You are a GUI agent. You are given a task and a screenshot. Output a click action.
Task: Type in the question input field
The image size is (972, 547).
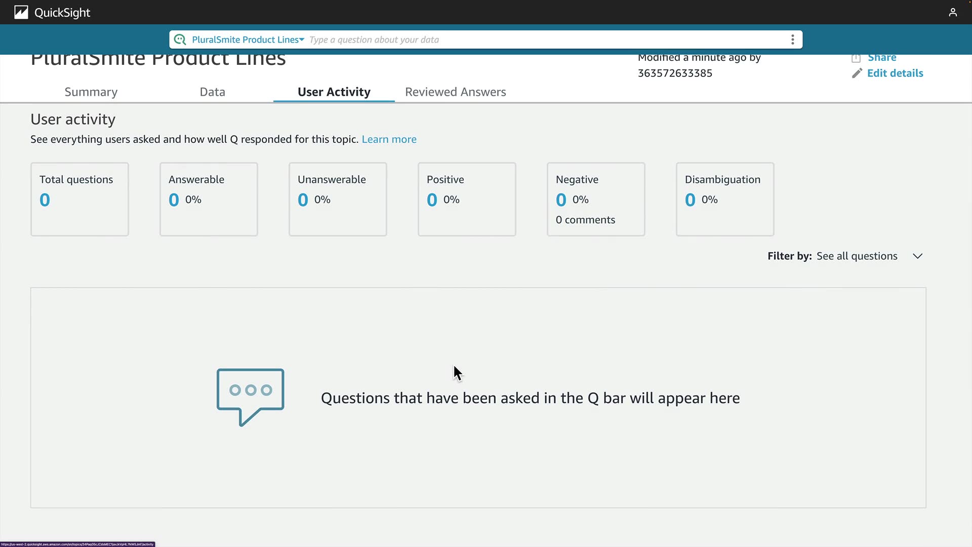point(547,40)
